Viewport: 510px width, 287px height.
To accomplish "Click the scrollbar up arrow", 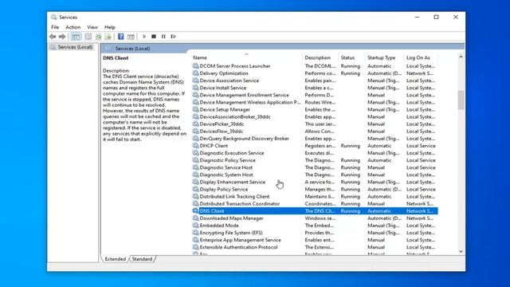I will coord(461,57).
